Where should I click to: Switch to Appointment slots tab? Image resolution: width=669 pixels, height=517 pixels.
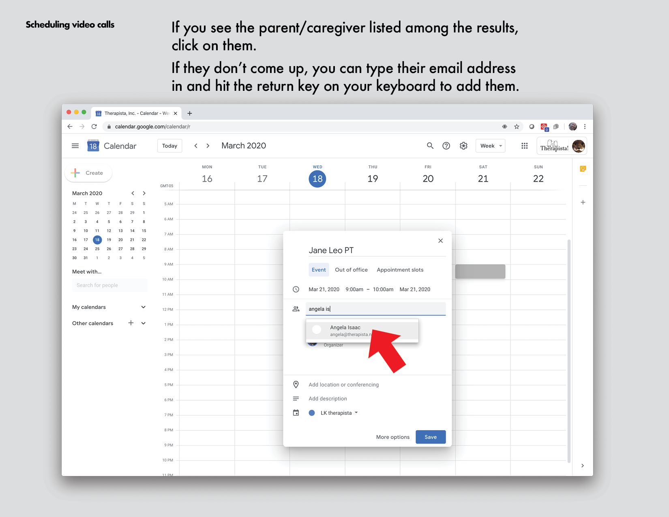coord(400,270)
